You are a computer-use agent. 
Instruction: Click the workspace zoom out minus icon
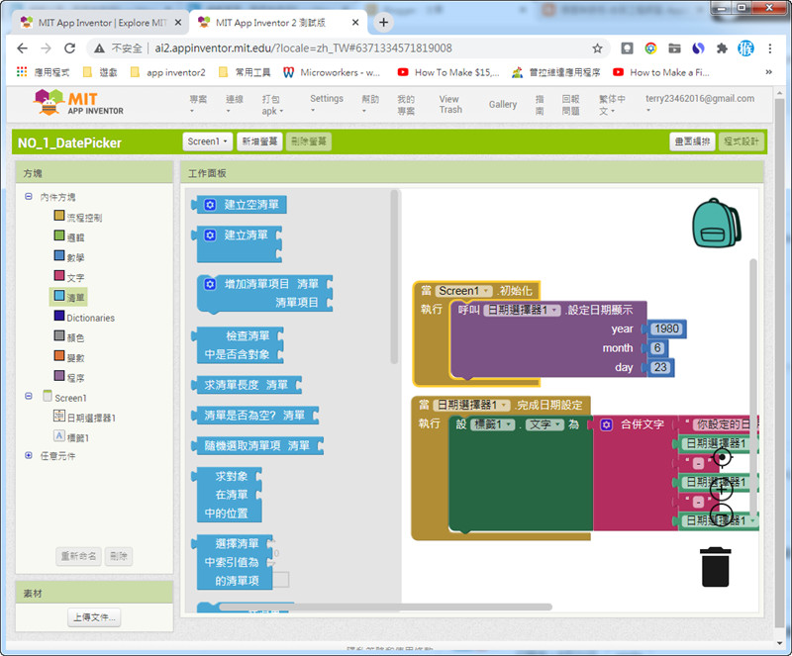[x=721, y=515]
